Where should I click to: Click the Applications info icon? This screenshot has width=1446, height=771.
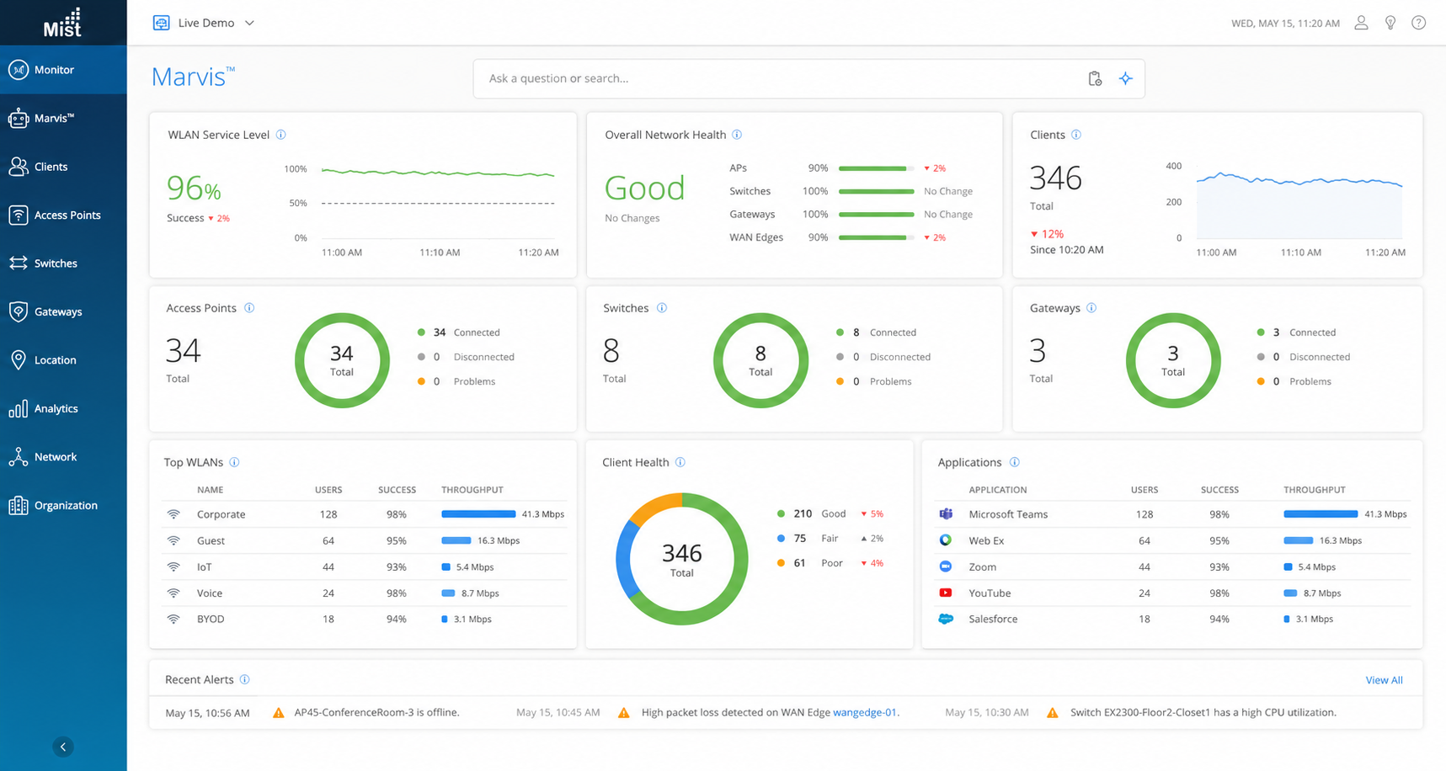tap(1015, 462)
